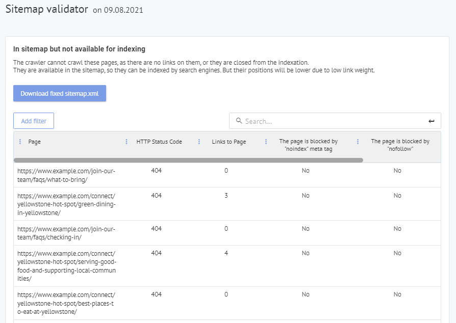
Task: Click the magnifier icon in the search box
Action: click(239, 121)
